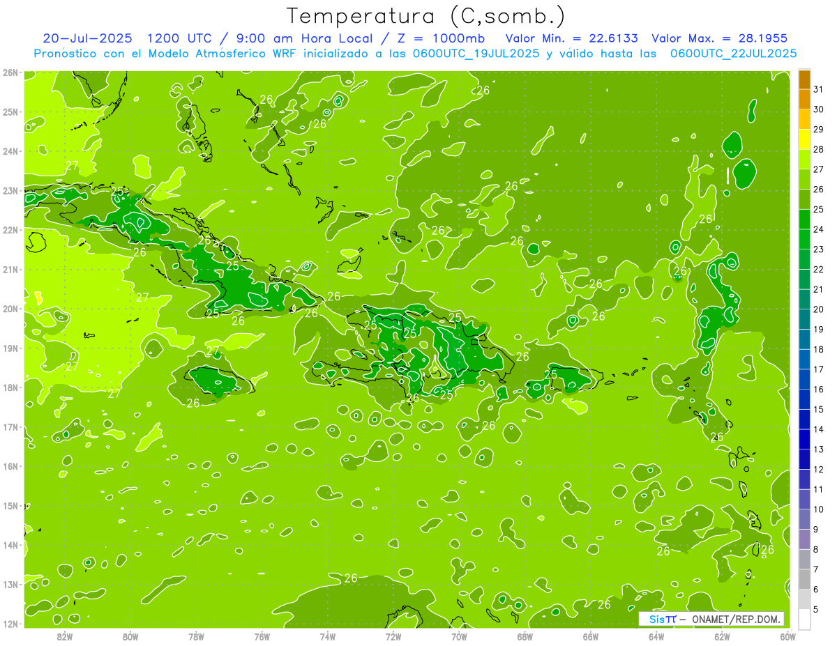Click the 64W longitude axis label
Screen dimensions: 837x646
[x=656, y=636]
